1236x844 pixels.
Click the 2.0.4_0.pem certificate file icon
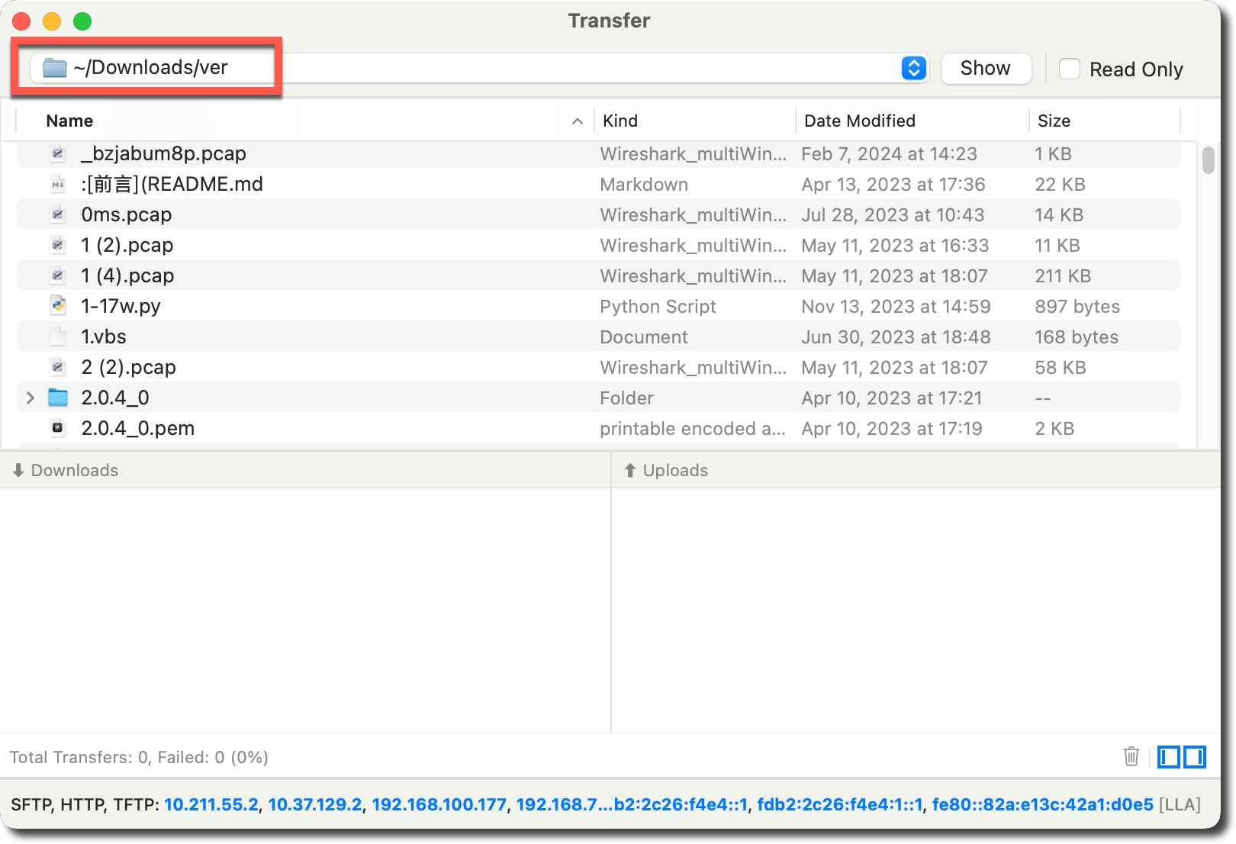[x=58, y=428]
